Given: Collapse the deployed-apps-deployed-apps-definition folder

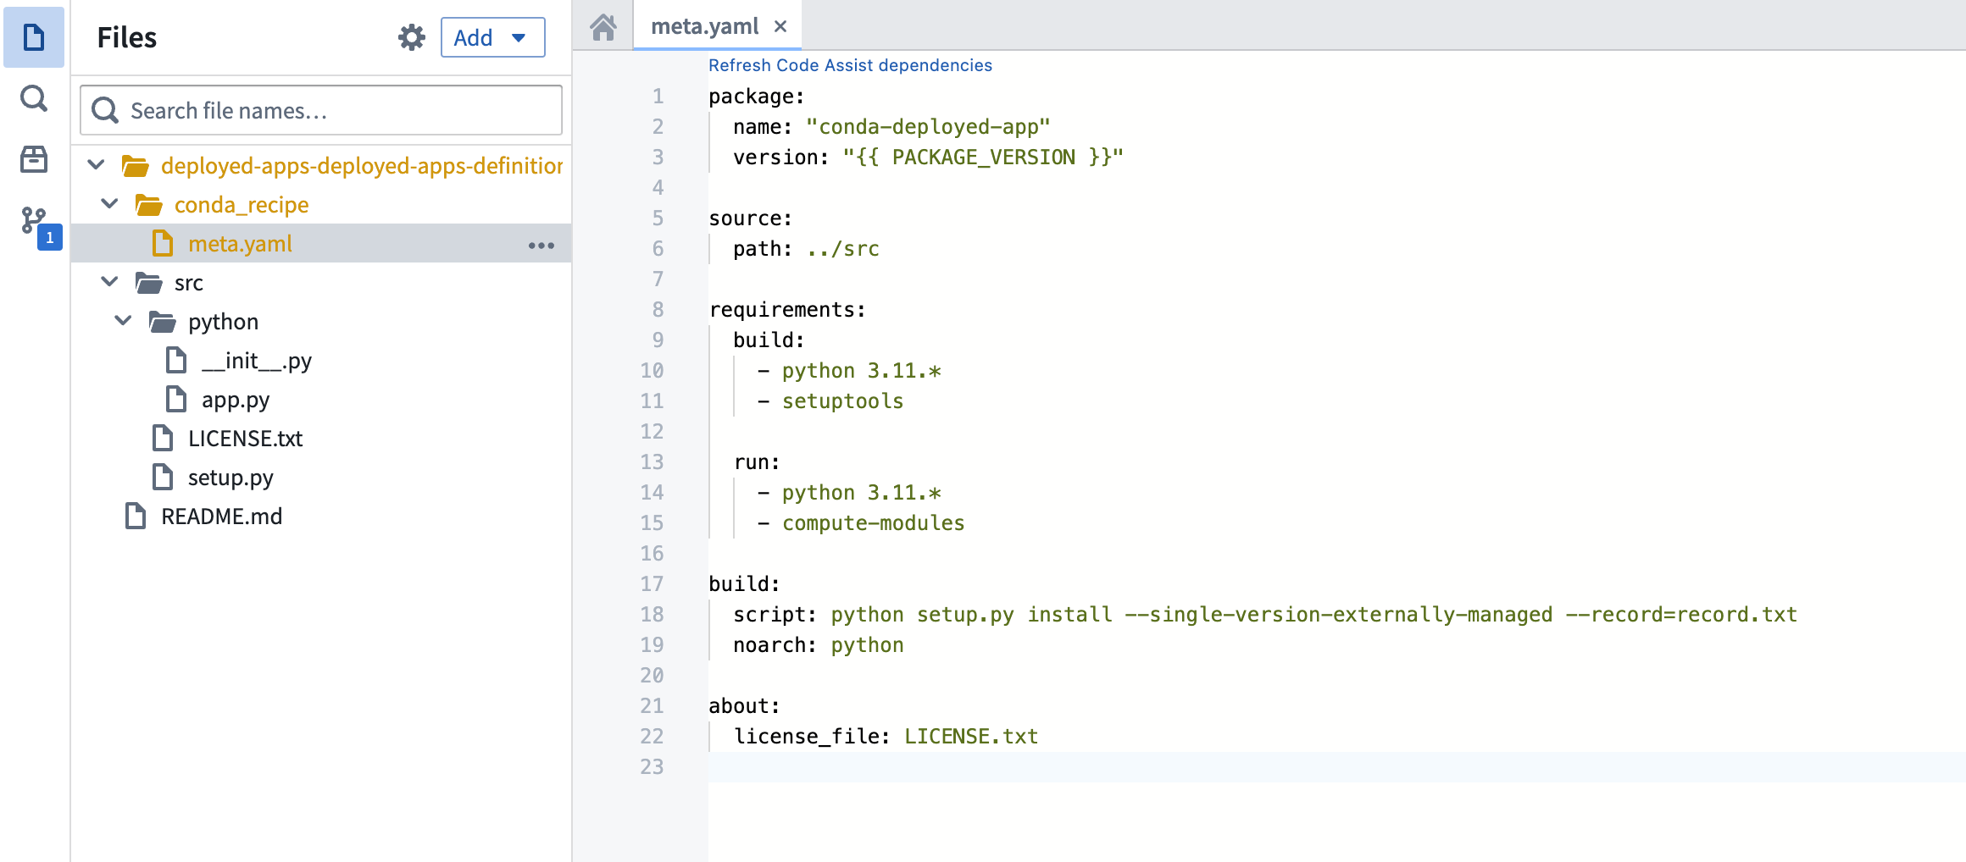Looking at the screenshot, I should (95, 165).
